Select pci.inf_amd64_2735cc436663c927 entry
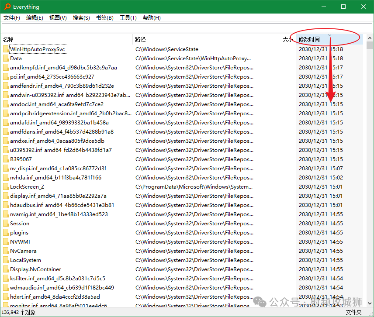This screenshot has width=374, height=317. pyautogui.click(x=52, y=77)
